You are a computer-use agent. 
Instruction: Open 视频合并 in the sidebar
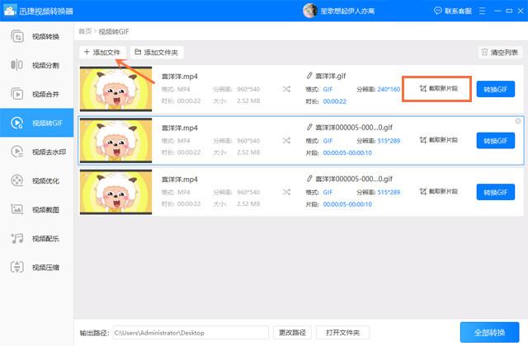tap(36, 94)
